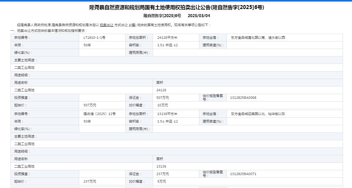The height and width of the screenshot is (188, 352).
Task: Click the 5万元 bid increment value
Action: coord(161,182)
